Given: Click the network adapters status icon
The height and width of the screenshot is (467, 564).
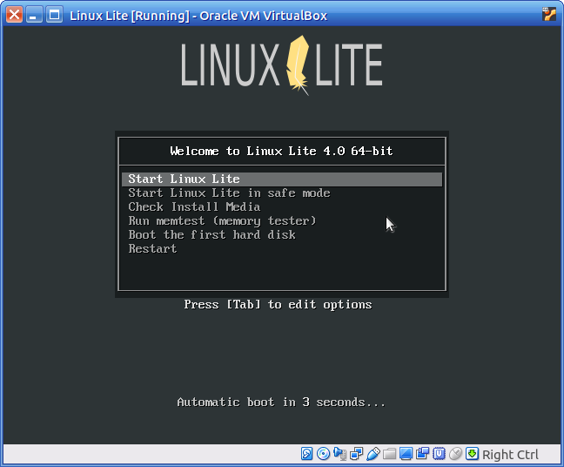Looking at the screenshot, I should [x=357, y=454].
